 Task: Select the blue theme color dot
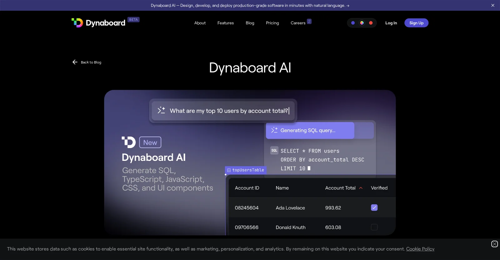point(353,23)
